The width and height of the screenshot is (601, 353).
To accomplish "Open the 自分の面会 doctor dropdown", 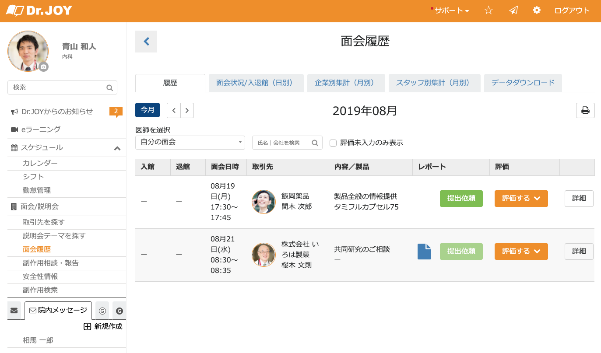I will 190,142.
